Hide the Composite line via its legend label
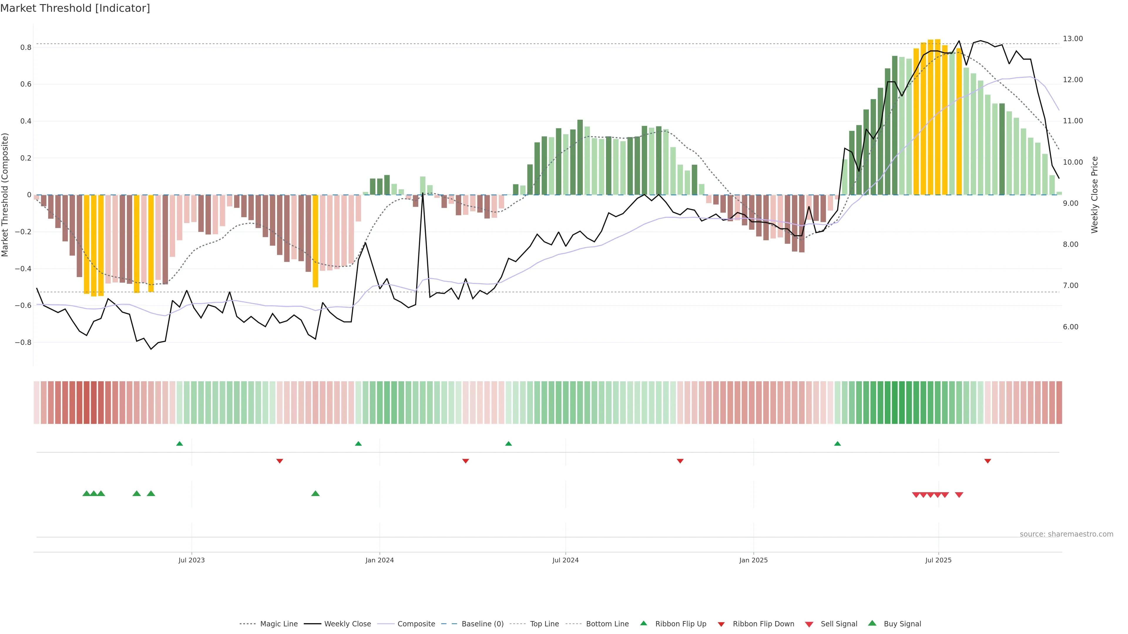 (x=416, y=624)
